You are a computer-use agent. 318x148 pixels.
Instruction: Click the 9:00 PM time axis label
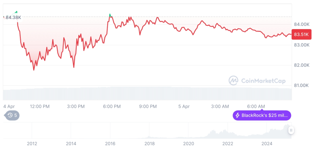(148, 106)
